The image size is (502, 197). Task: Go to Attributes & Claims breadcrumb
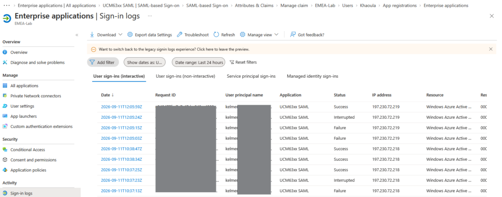pyautogui.click(x=254, y=5)
